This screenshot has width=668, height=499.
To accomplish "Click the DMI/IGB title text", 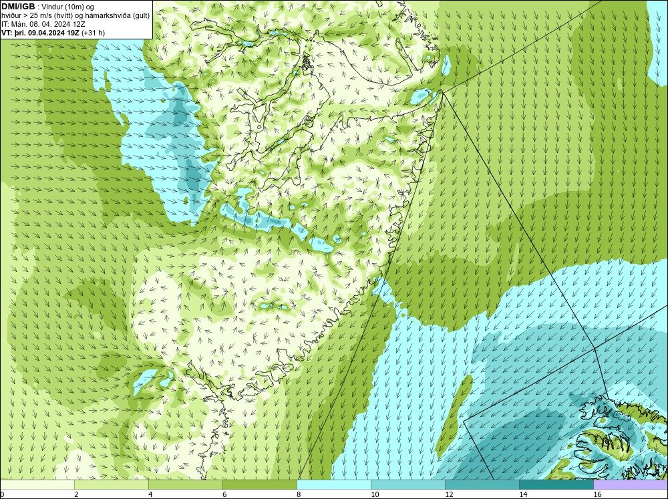I will coord(18,7).
